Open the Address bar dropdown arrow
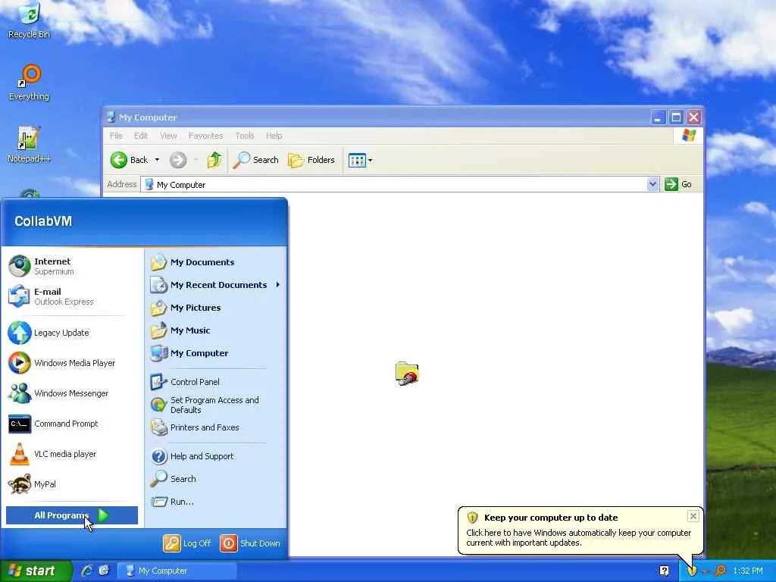This screenshot has height=582, width=776. click(652, 184)
